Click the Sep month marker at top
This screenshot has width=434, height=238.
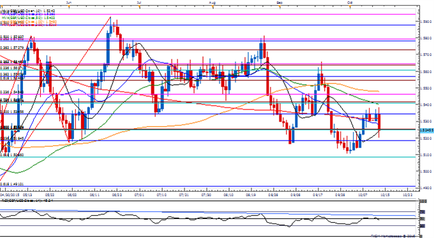click(280, 3)
